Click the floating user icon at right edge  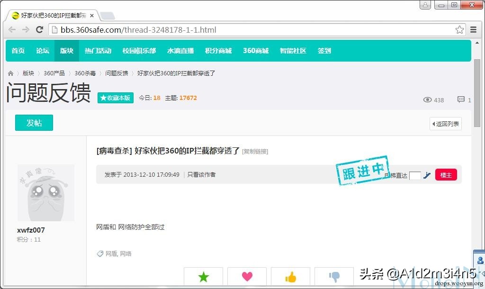click(x=480, y=260)
